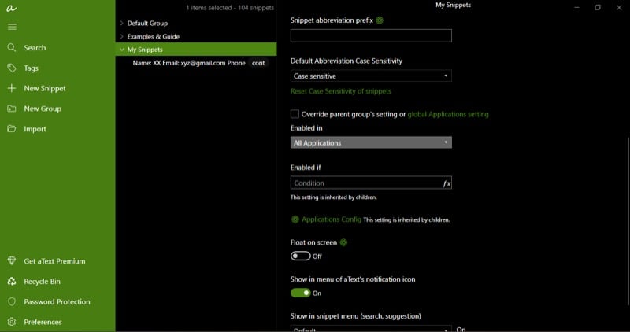Open the Recycle Bin entry
This screenshot has width=630, height=332.
coord(42,282)
